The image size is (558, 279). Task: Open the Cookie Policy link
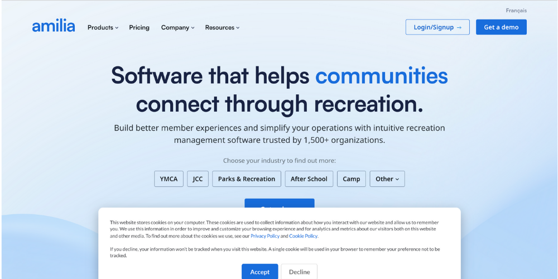[x=304, y=236]
